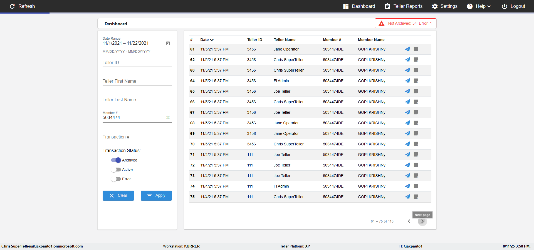This screenshot has height=250, width=534.
Task: Open Settings from the top bar
Action: click(444, 6)
